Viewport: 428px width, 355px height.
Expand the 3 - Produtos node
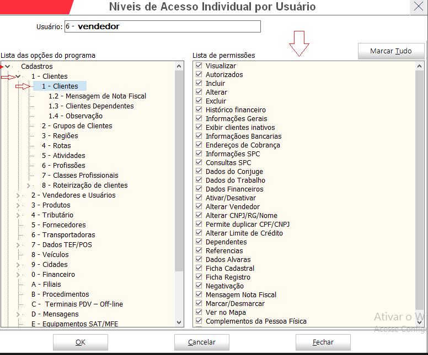click(x=18, y=205)
